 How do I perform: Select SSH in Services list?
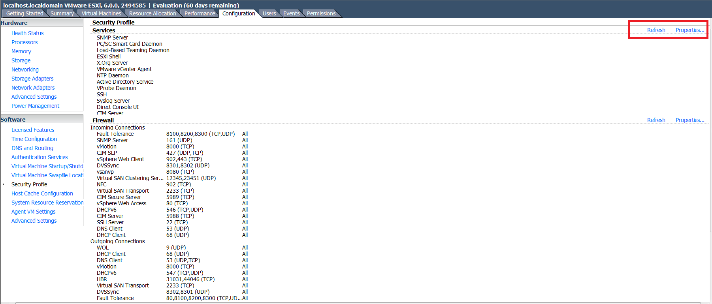coord(102,94)
